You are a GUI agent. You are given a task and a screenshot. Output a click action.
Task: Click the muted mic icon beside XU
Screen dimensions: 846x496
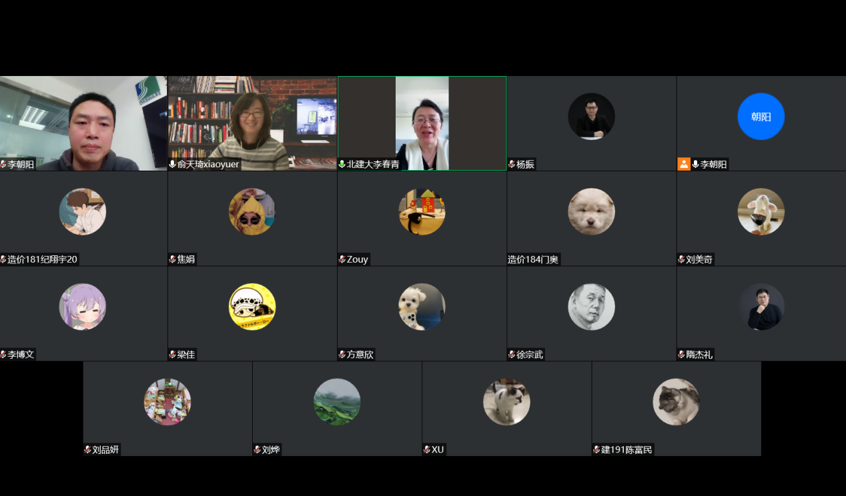[x=427, y=450]
